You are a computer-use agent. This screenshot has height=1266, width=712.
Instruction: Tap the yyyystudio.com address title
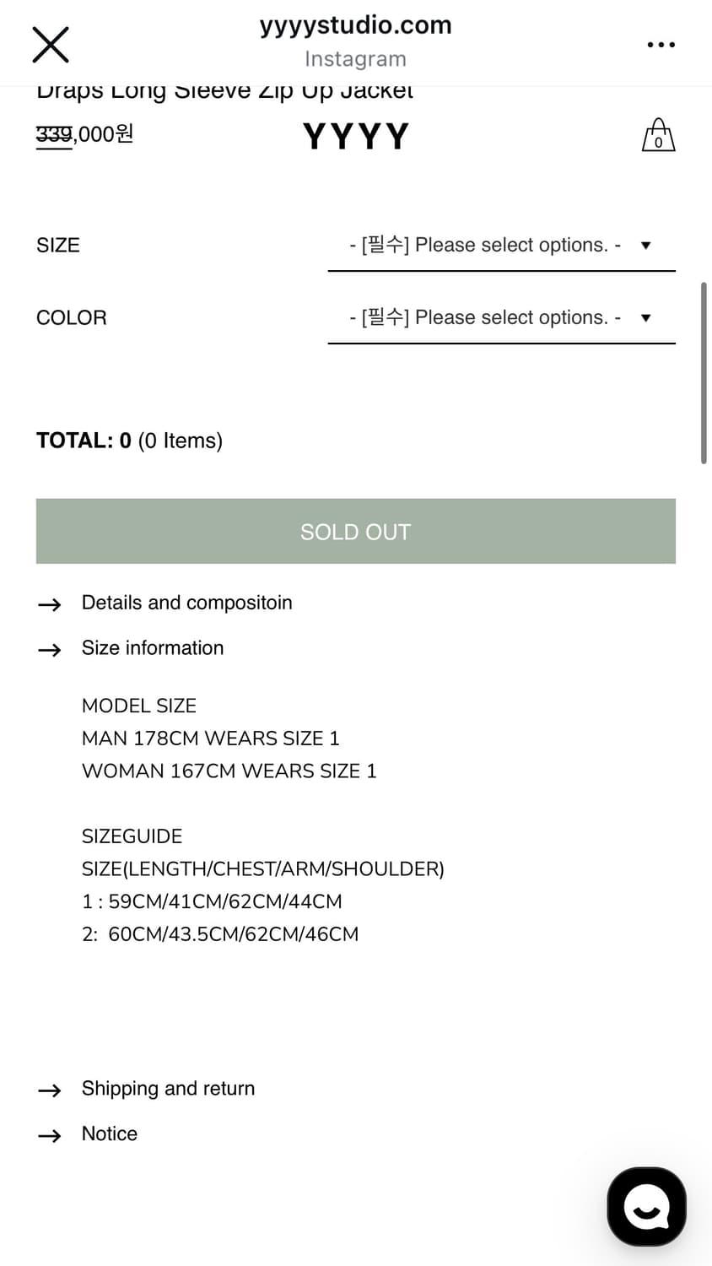tap(355, 26)
